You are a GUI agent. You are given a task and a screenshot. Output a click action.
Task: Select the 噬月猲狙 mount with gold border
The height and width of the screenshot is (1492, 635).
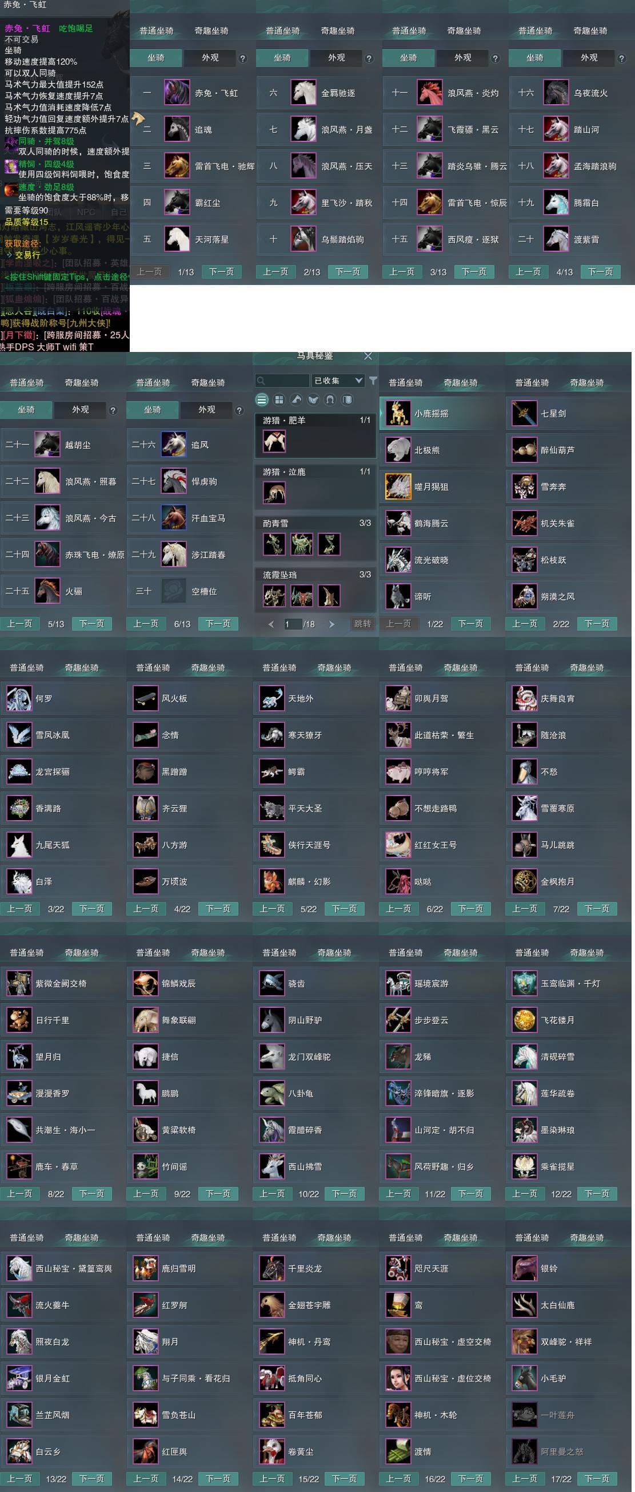(x=398, y=486)
